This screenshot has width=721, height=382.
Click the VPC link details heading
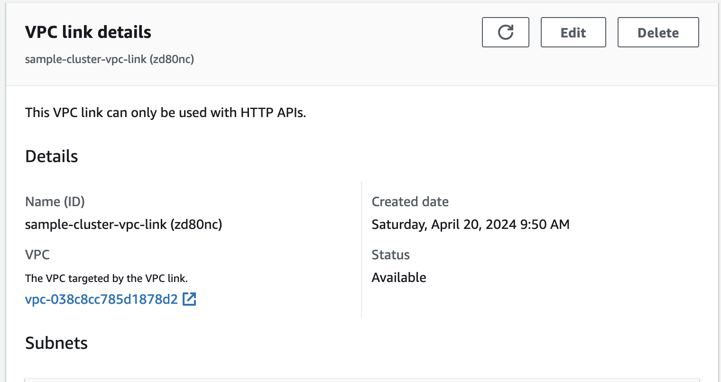[88, 32]
